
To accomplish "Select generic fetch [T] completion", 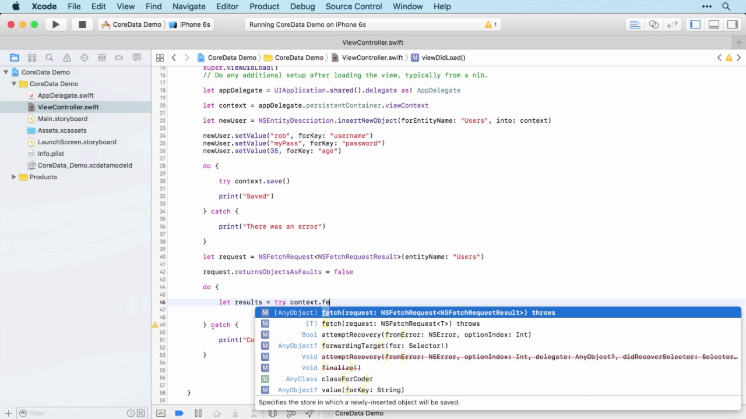I will point(498,324).
